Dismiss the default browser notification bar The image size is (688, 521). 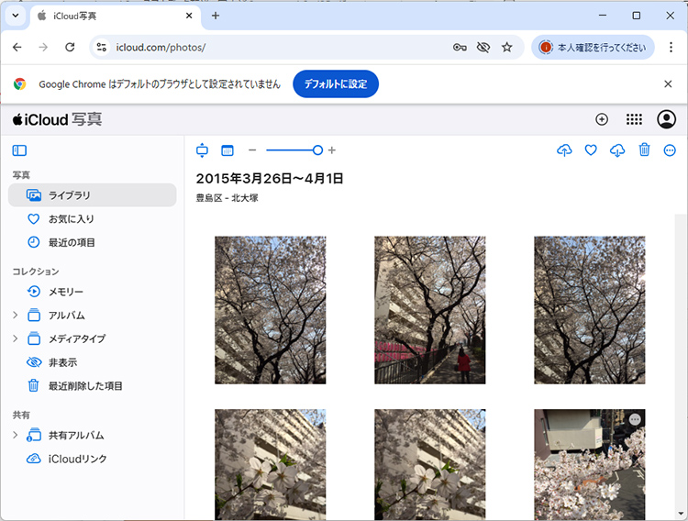point(668,83)
